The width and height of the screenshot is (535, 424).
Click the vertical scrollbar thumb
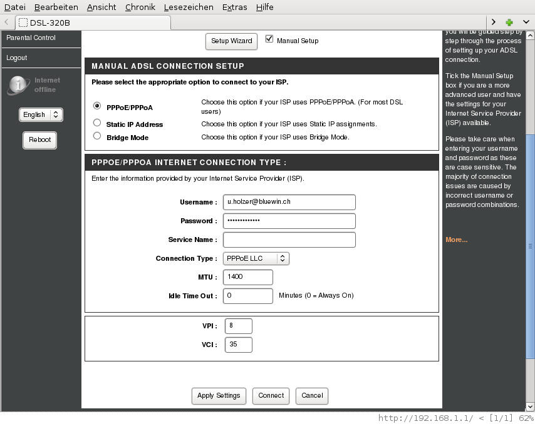click(x=530, y=246)
